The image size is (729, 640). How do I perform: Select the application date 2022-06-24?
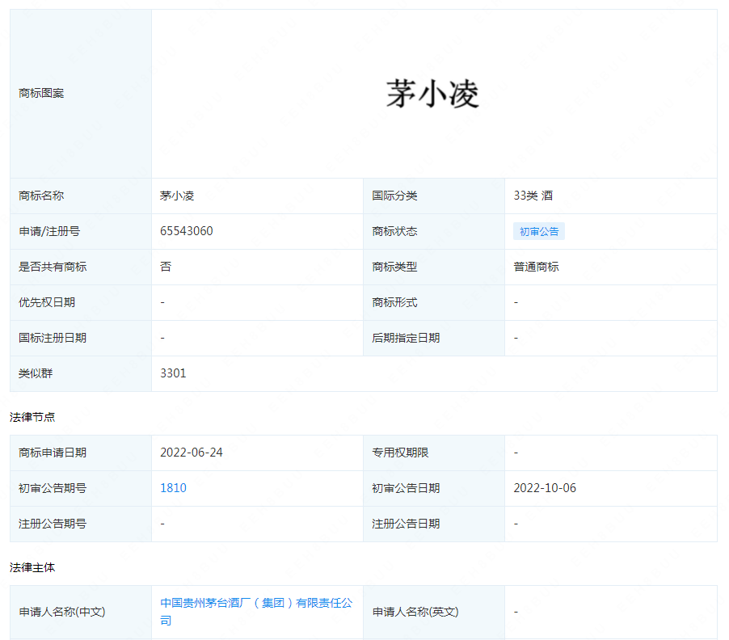[x=191, y=453]
